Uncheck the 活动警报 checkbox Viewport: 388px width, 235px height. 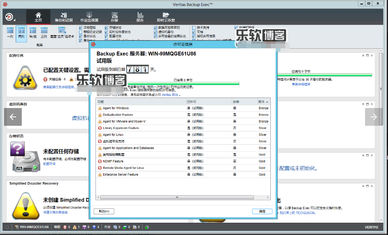(81, 28)
